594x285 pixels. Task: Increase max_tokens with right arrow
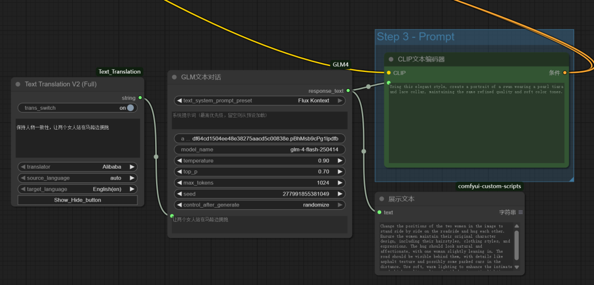[x=340, y=182]
